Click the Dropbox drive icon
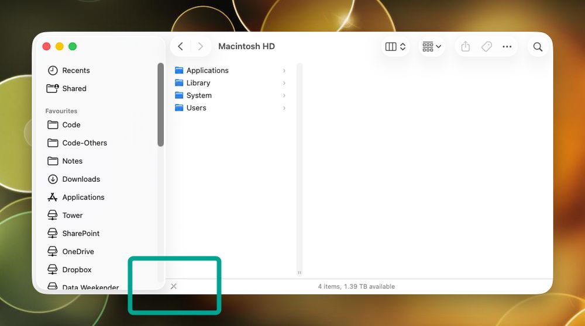 point(53,269)
